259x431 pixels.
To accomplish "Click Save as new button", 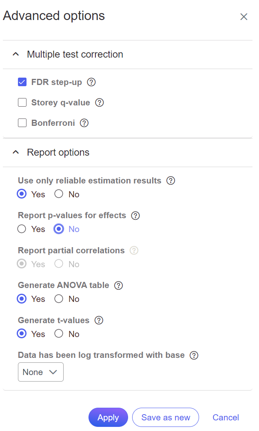I will point(166,418).
